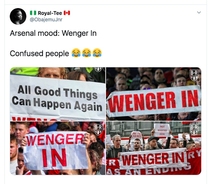The image size is (214, 184).
Task: Open the Royal-Tee display name link
Action: 50,13
